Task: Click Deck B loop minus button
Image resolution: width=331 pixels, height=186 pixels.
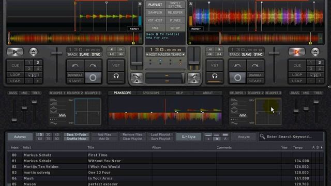Action: point(311,81)
